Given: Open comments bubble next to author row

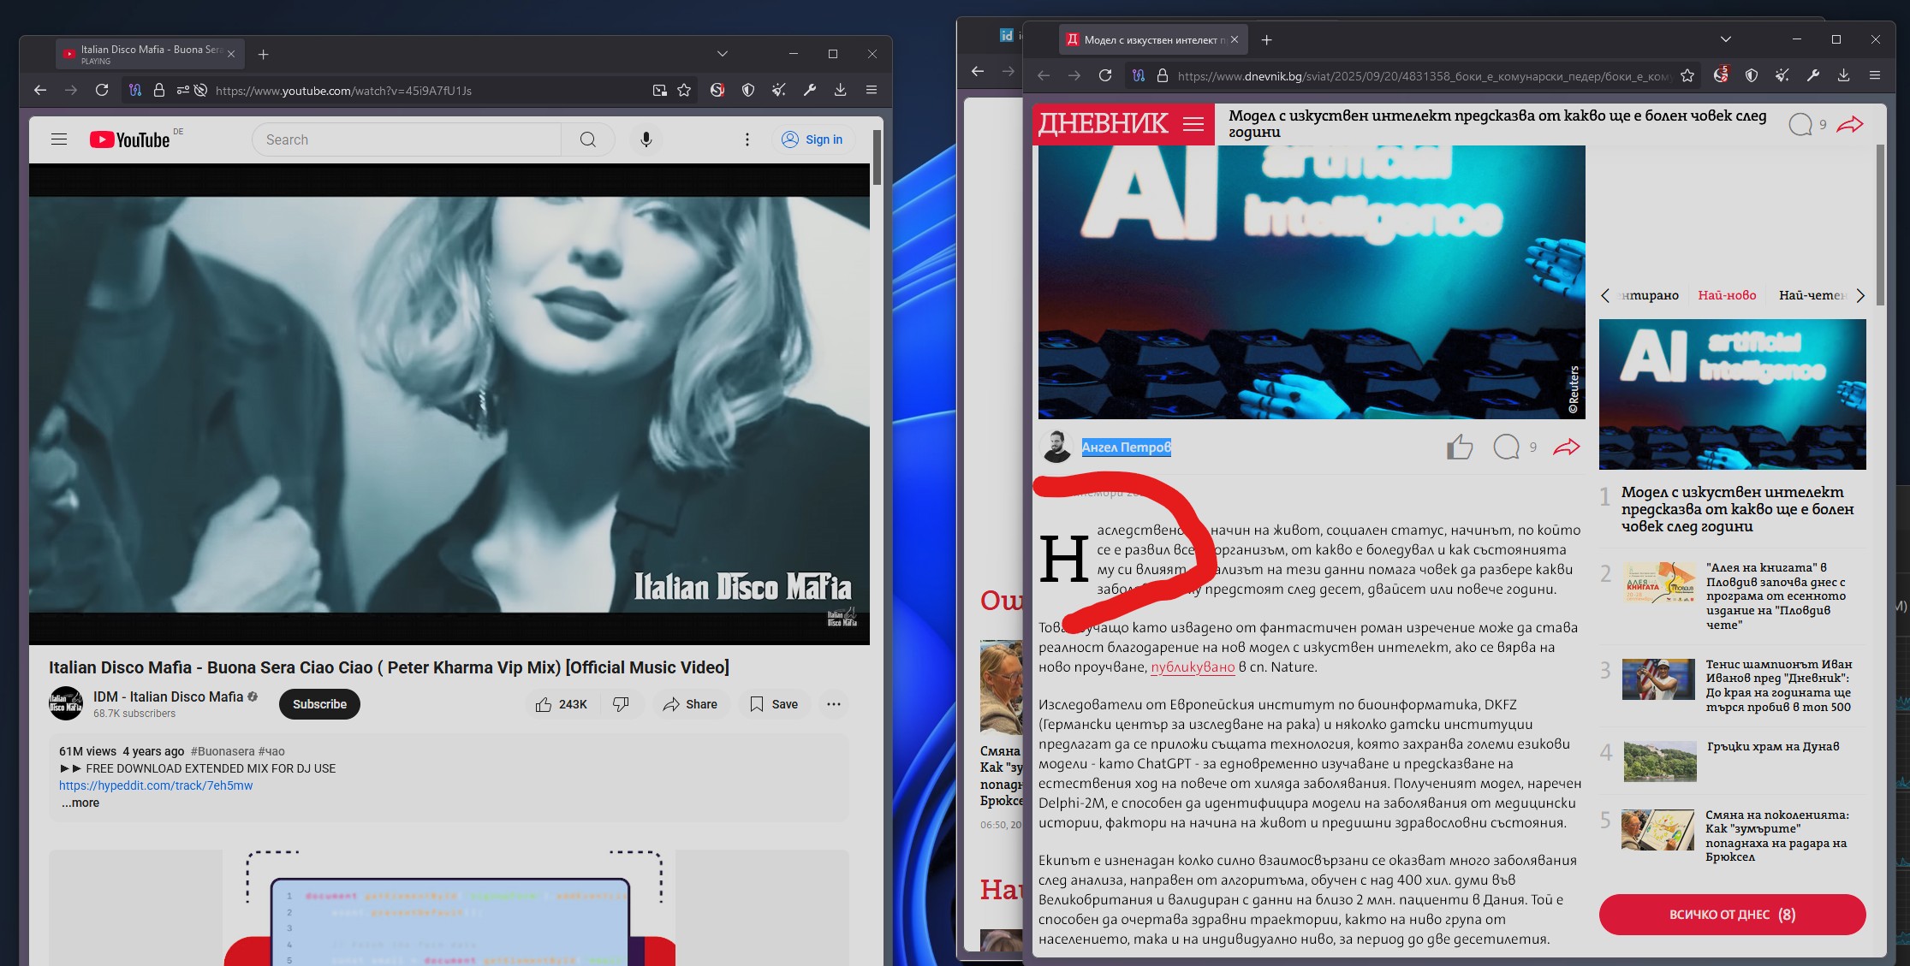Looking at the screenshot, I should [x=1507, y=447].
